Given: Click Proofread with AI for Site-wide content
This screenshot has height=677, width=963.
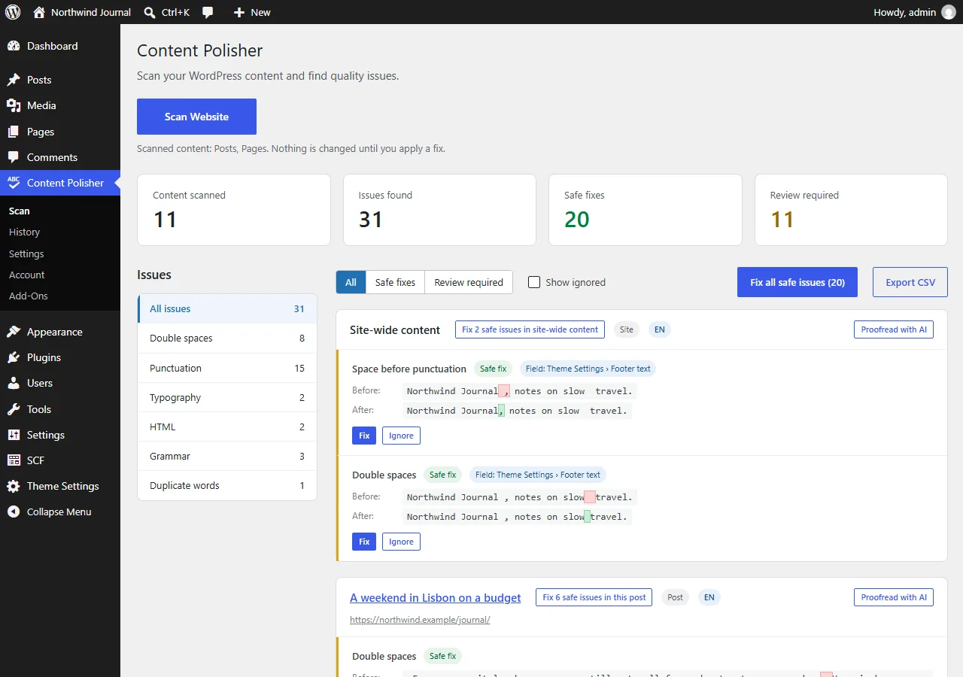Looking at the screenshot, I should (x=894, y=329).
